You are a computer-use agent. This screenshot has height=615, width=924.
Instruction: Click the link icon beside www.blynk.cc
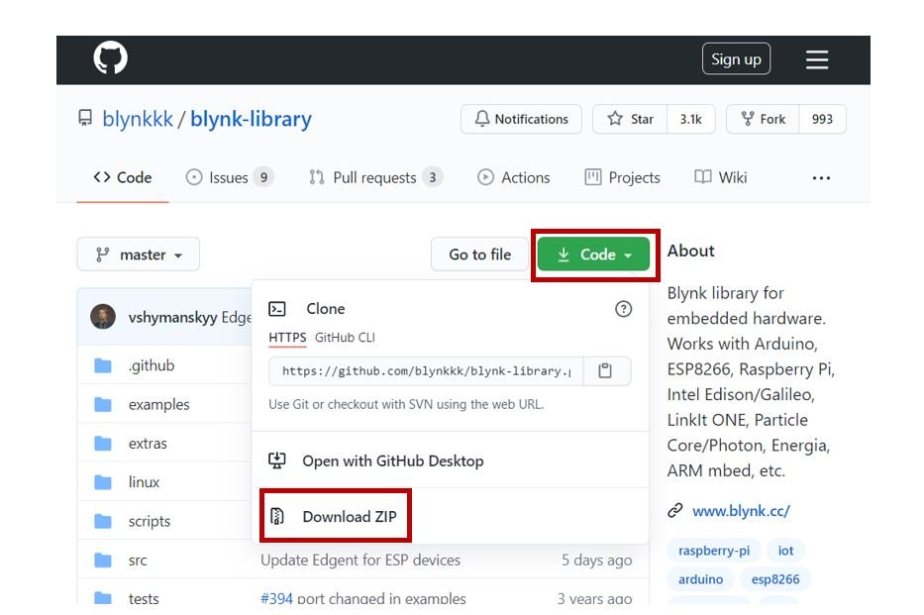pos(675,510)
